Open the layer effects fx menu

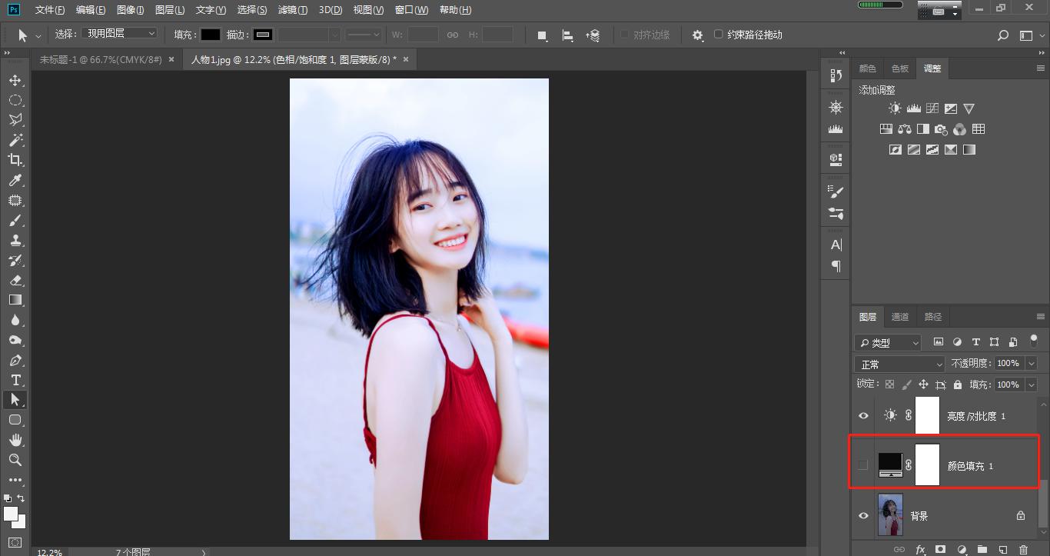921,549
